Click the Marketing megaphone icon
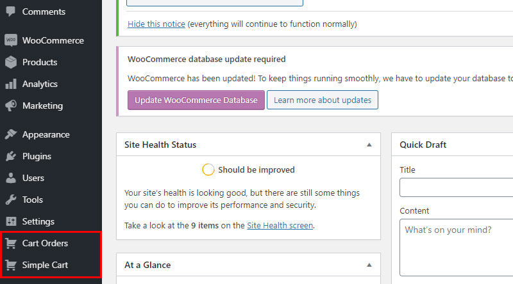The width and height of the screenshot is (513, 284). point(11,106)
